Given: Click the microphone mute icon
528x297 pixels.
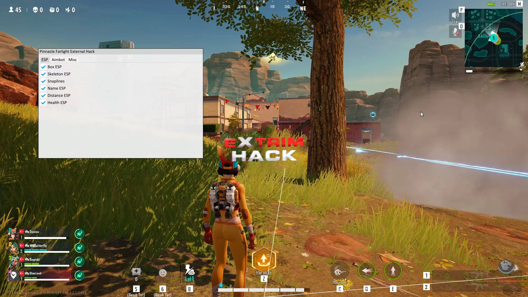Looking at the screenshot, I should [455, 32].
